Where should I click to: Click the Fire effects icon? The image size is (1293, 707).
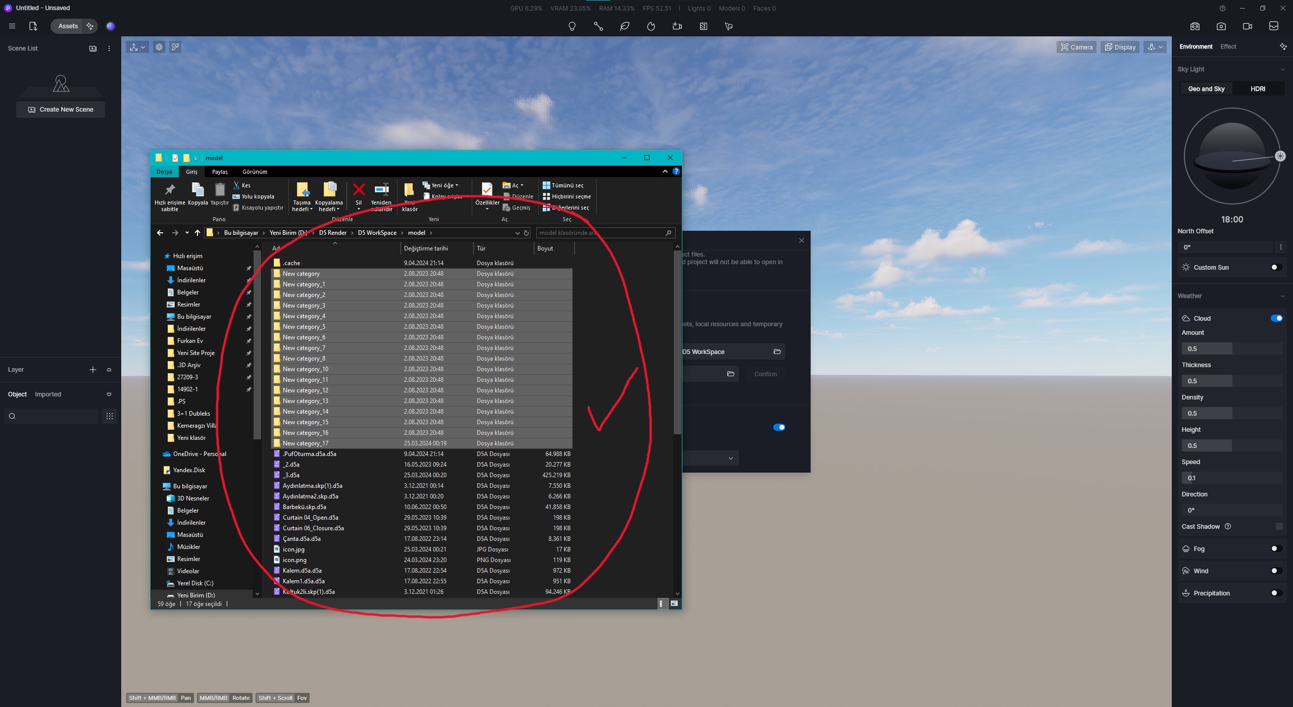point(651,26)
